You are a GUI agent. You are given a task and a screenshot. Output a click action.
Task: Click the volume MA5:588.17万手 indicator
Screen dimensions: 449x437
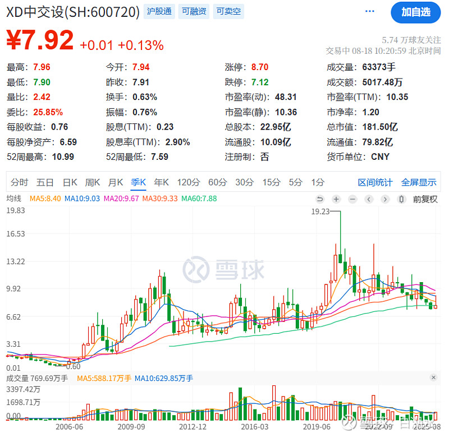coord(104,378)
